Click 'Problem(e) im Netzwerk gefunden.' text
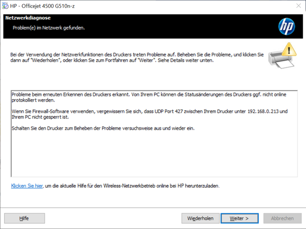Image resolution: width=306 pixels, height=229 pixels. [x=49, y=28]
